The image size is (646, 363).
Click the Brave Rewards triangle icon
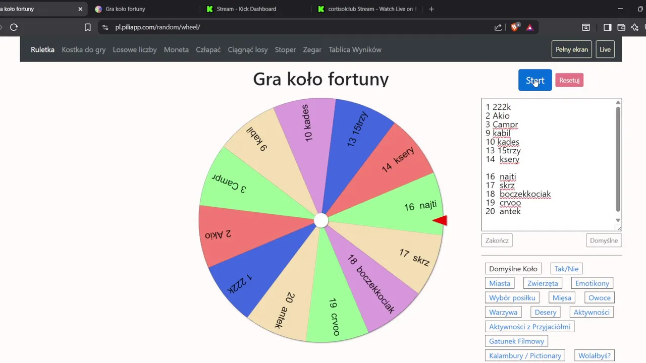529,27
